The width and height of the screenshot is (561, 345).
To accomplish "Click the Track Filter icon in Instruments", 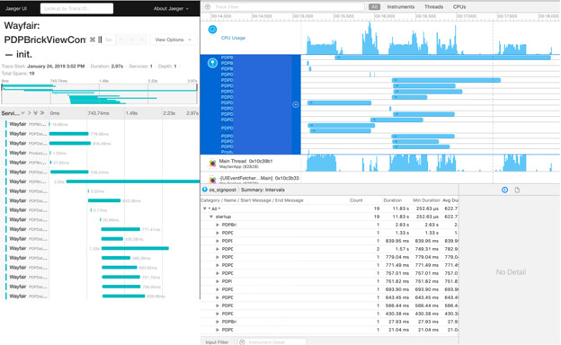I will 207,7.
